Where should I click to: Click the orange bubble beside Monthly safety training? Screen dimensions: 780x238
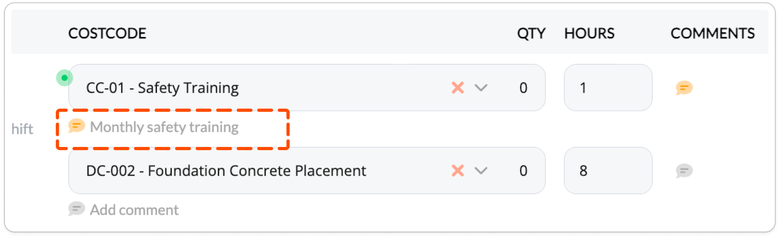click(x=76, y=126)
